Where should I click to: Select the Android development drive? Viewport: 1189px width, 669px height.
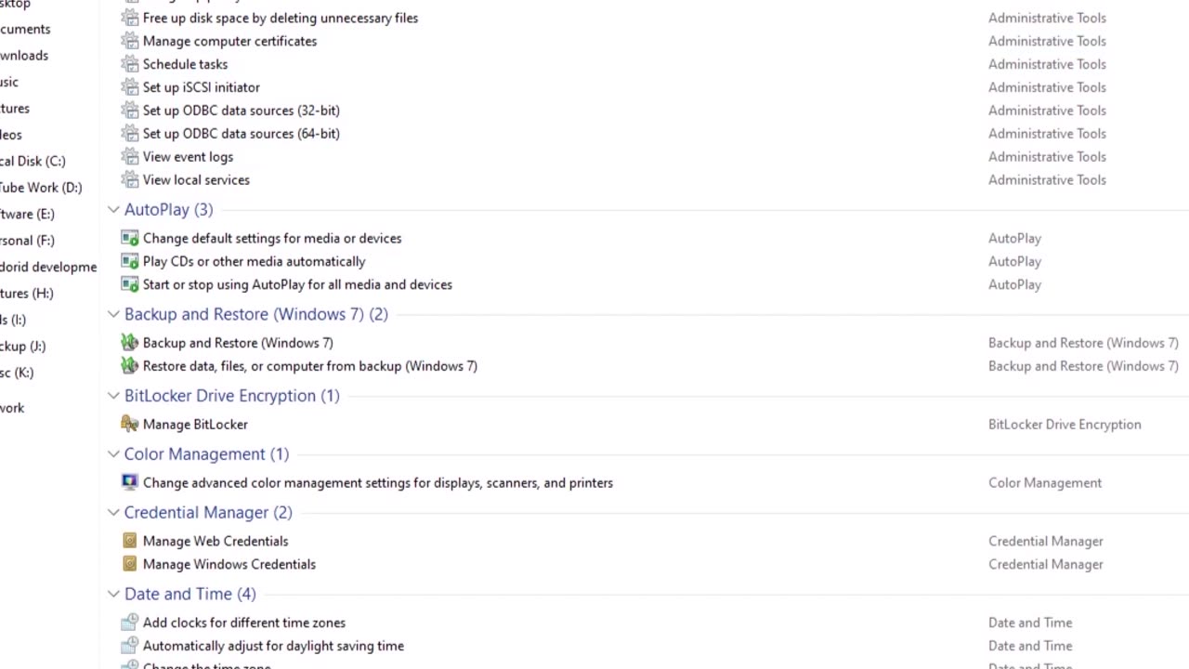(x=48, y=267)
